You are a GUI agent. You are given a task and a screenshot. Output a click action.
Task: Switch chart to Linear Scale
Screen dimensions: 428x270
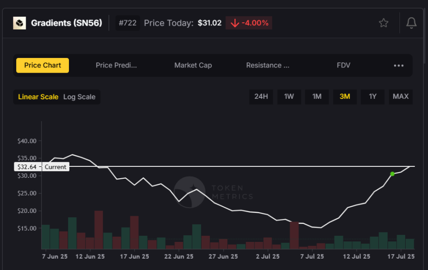pyautogui.click(x=38, y=97)
